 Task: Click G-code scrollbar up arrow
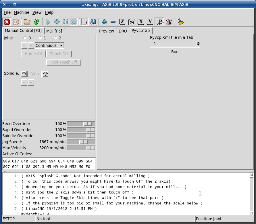[x=252, y=175]
